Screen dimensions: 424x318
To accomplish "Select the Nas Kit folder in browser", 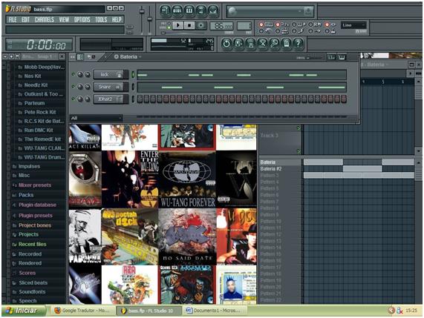I will (x=33, y=76).
